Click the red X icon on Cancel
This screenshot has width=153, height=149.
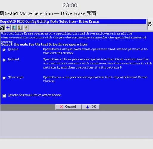click(61, 107)
